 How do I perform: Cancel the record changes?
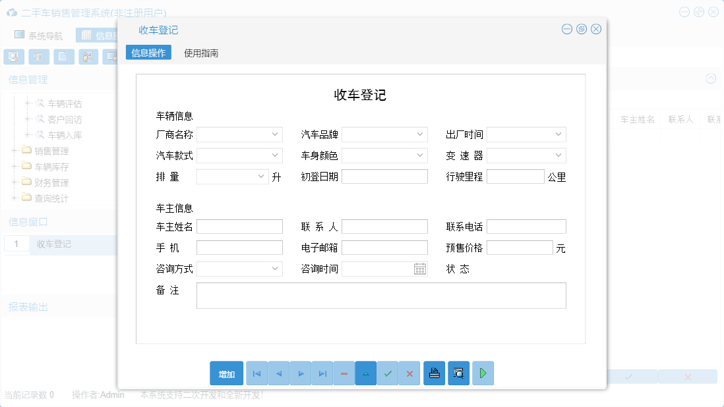pyautogui.click(x=409, y=373)
